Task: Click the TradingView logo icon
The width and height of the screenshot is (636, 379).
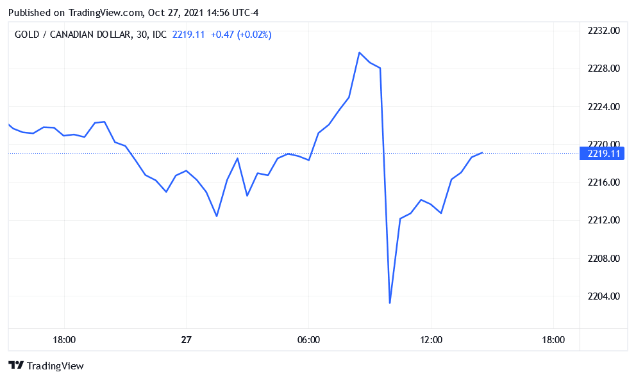Action: click(x=16, y=366)
